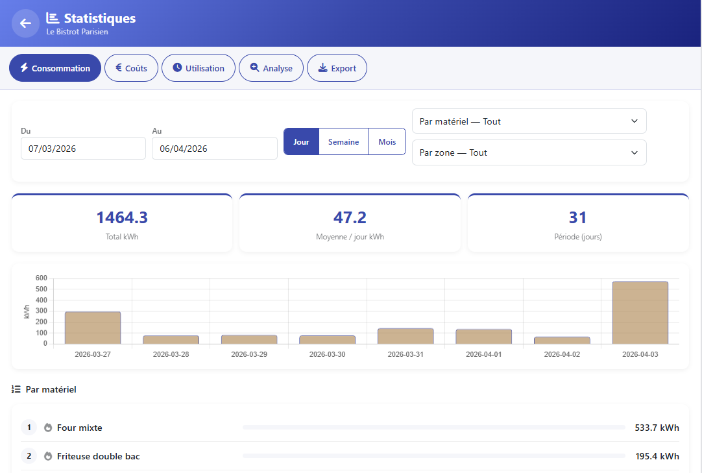The width and height of the screenshot is (702, 473).
Task: Select the lightning bolt Consommation icon
Action: (24, 67)
